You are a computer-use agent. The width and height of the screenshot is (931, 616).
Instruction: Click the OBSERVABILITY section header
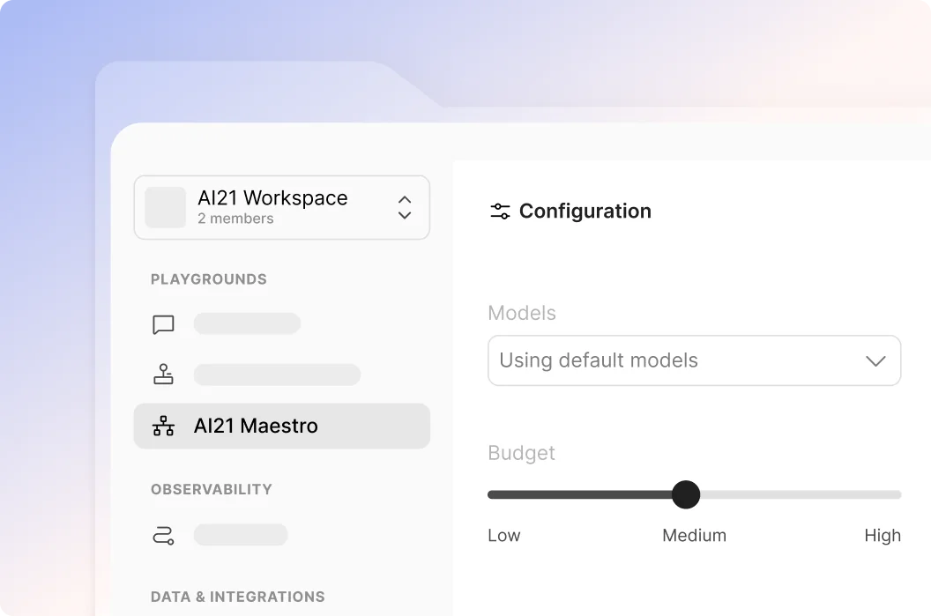click(212, 490)
